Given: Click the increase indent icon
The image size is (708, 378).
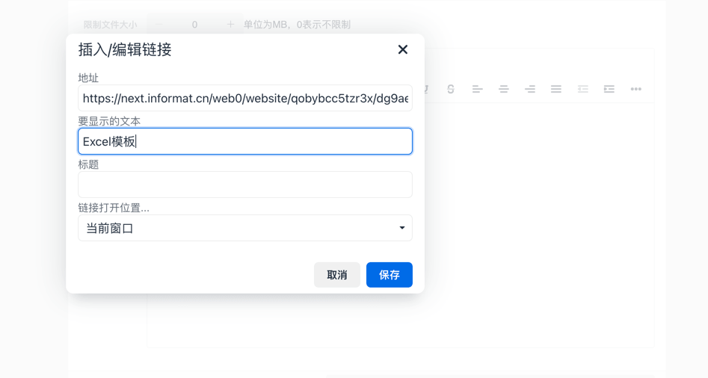Looking at the screenshot, I should pyautogui.click(x=609, y=89).
